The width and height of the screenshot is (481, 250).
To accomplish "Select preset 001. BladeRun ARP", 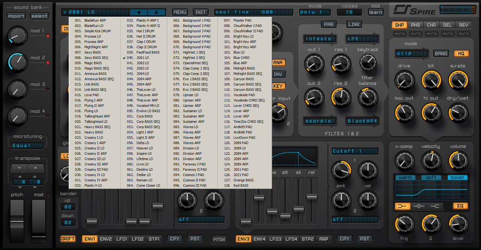I will click(95, 20).
